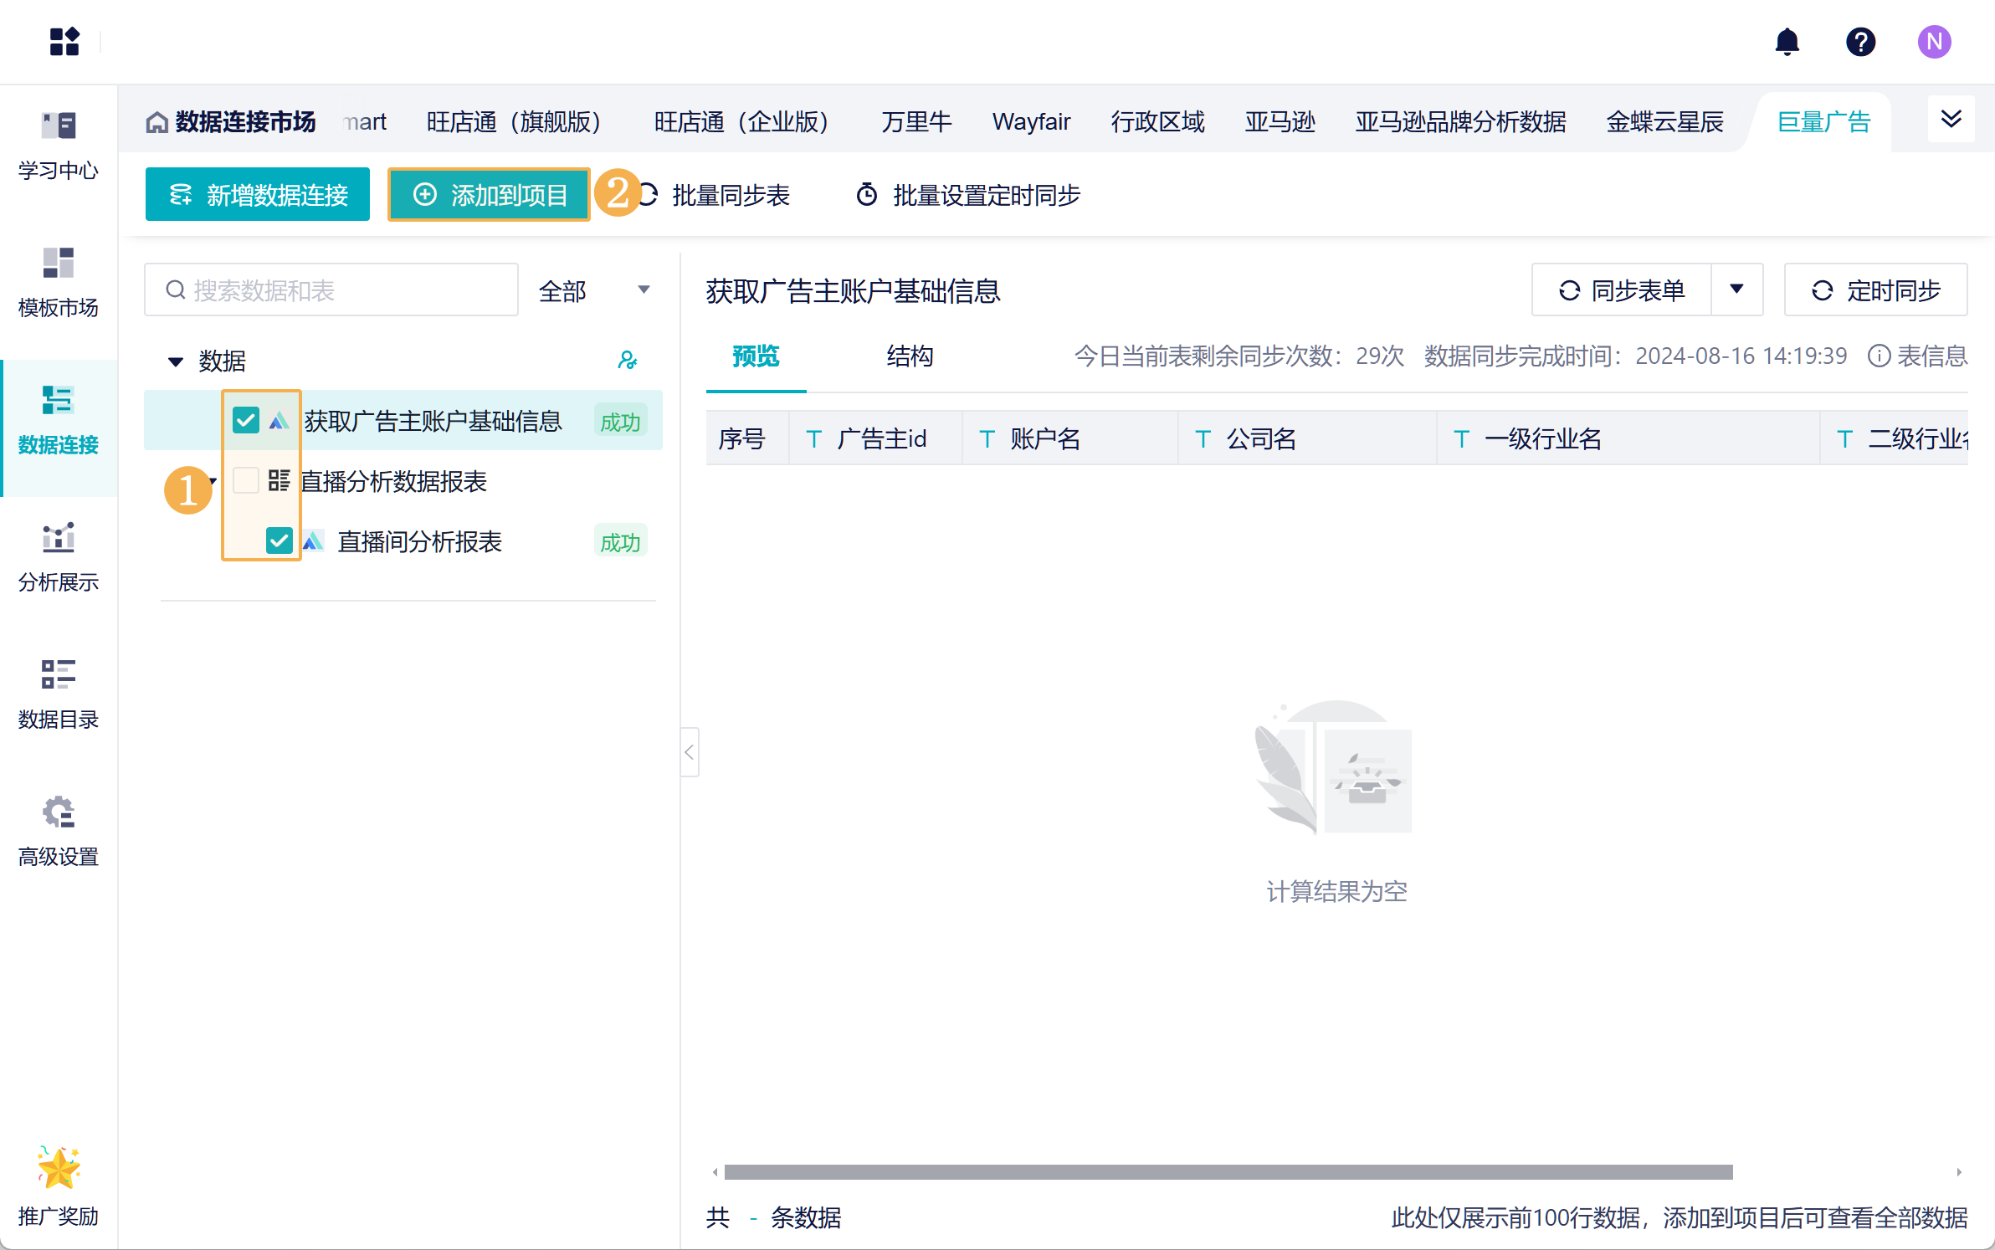1995x1250 pixels.
Task: Open 高级设置 gear icon
Action: (59, 812)
